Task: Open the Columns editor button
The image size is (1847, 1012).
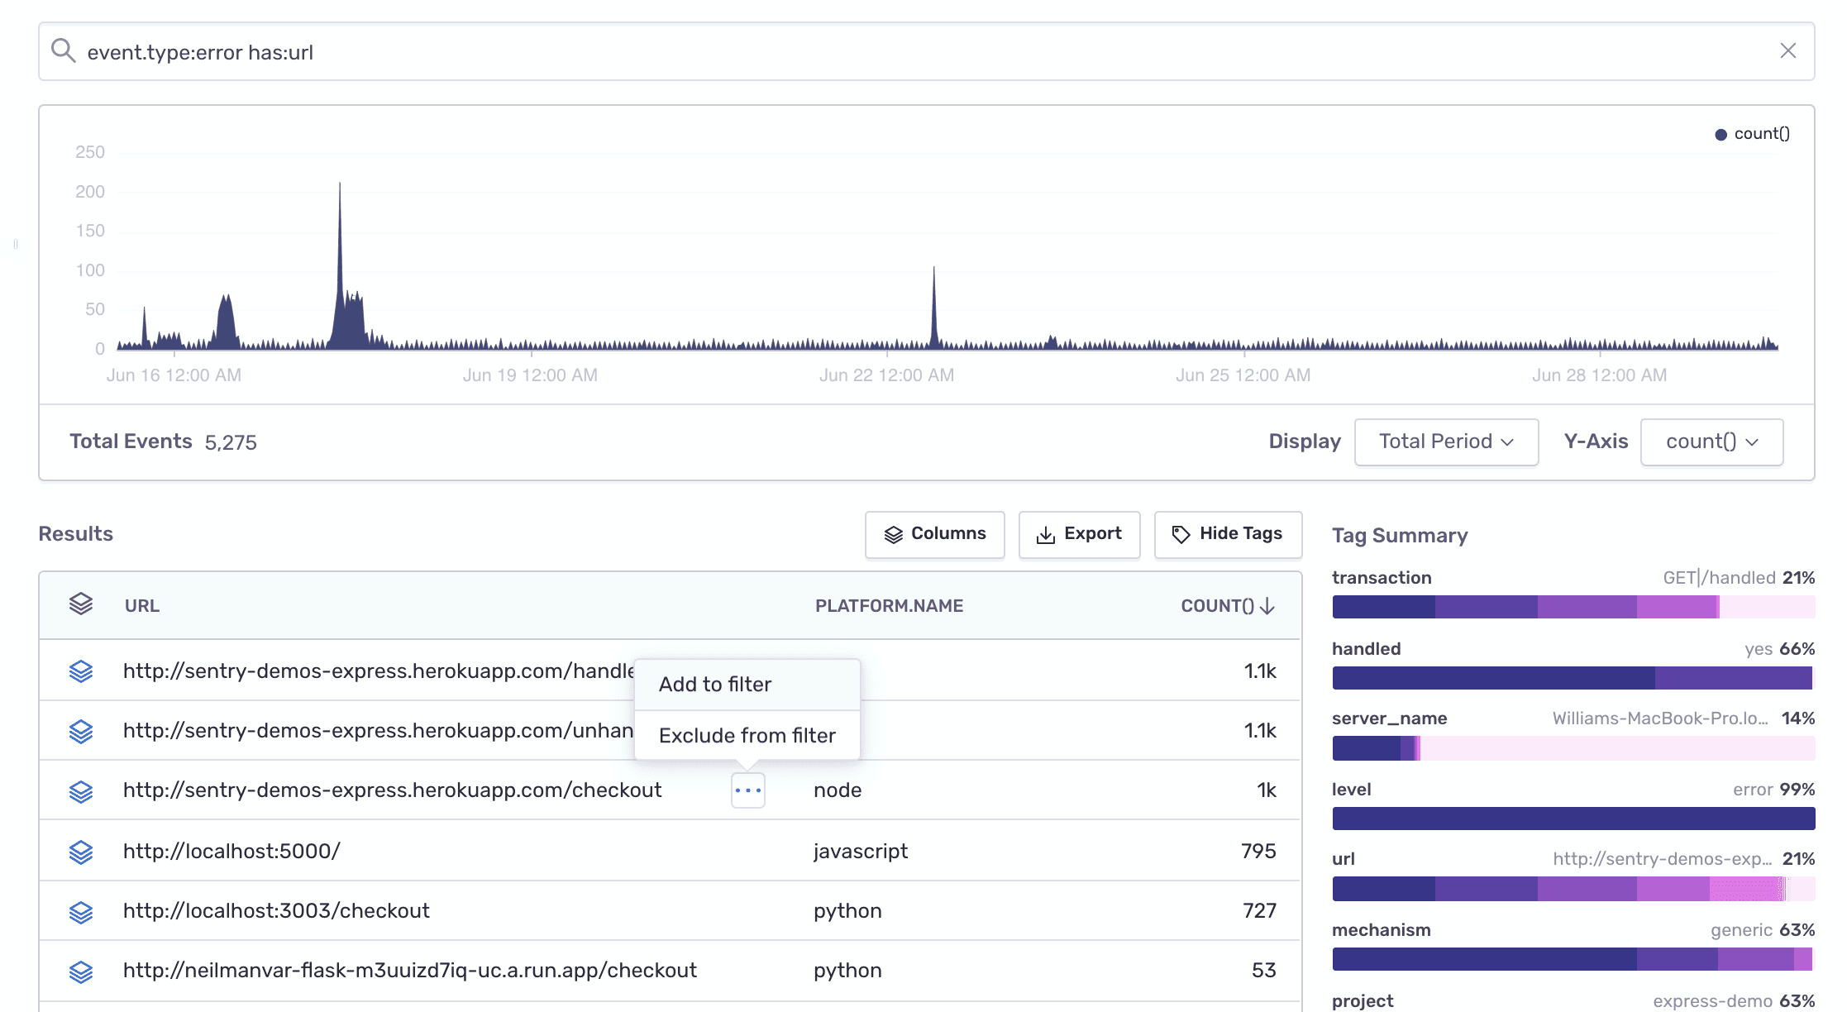Action: tap(934, 534)
